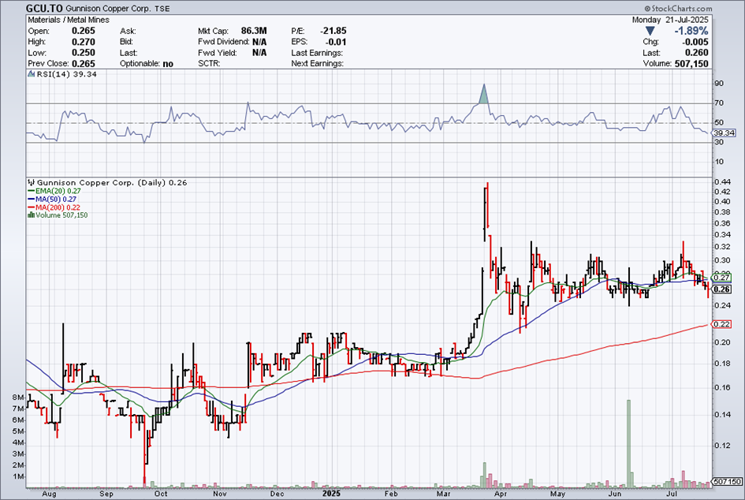
Task: Select the EPS value -0.01
Action: pos(336,42)
